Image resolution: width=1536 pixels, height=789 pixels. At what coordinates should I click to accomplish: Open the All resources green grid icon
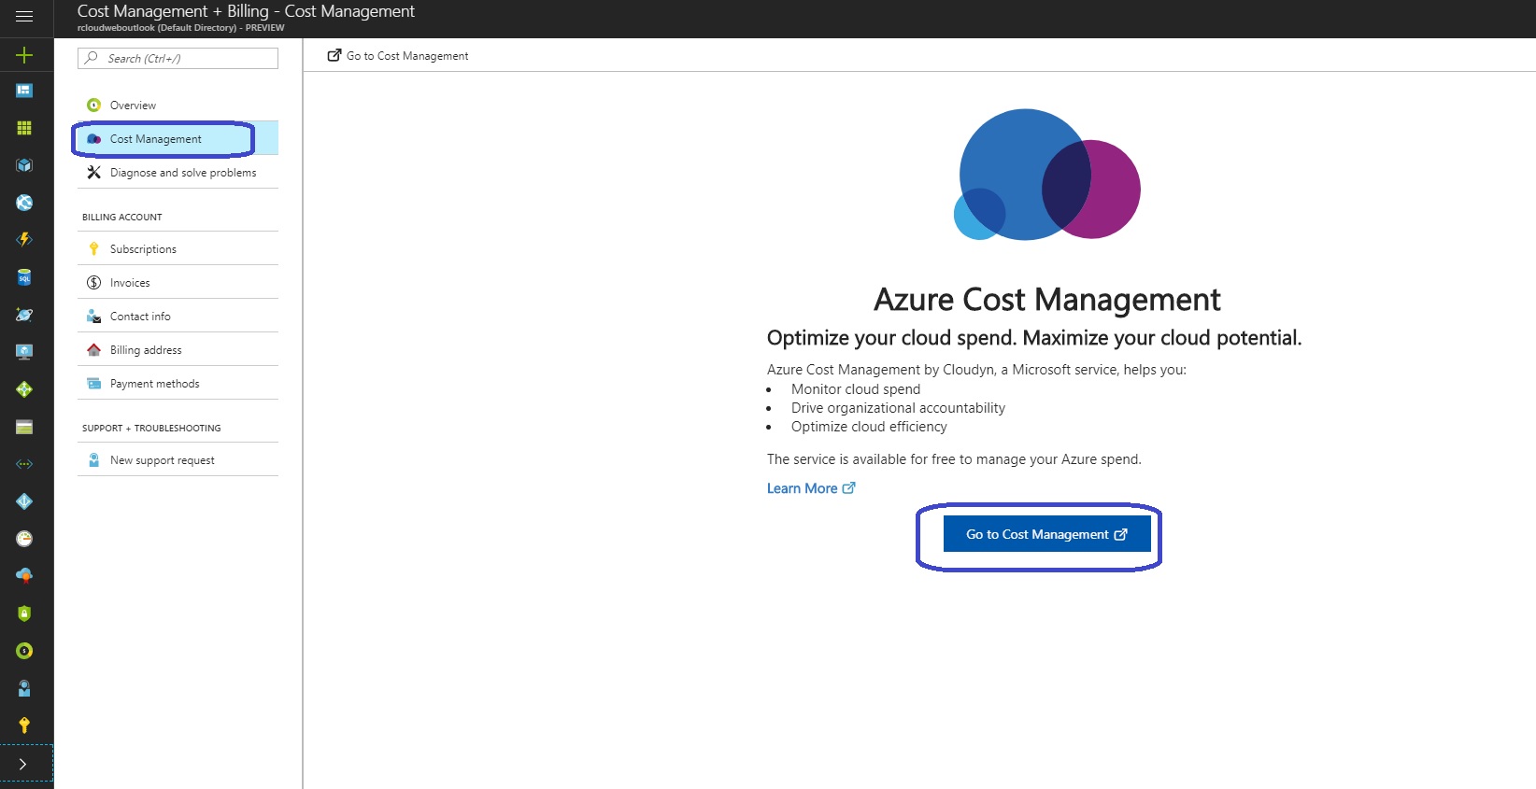pos(24,128)
